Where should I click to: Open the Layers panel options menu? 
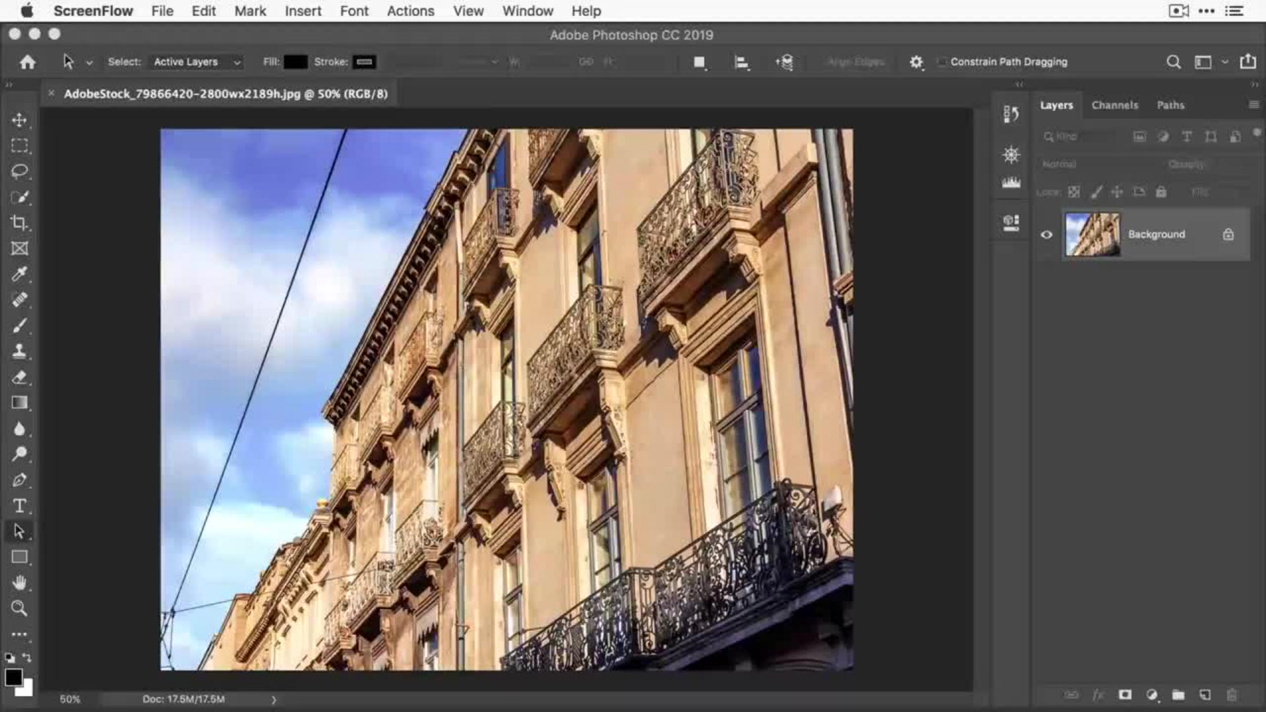click(x=1253, y=105)
